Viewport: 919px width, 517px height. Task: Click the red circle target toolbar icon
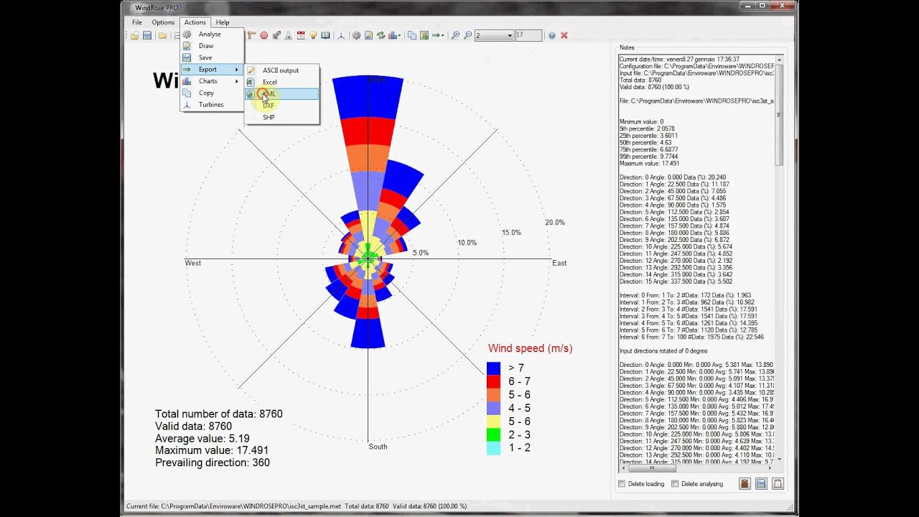point(264,35)
